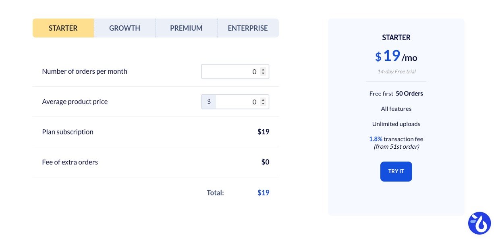Raise average product price using up arrow

click(x=263, y=100)
